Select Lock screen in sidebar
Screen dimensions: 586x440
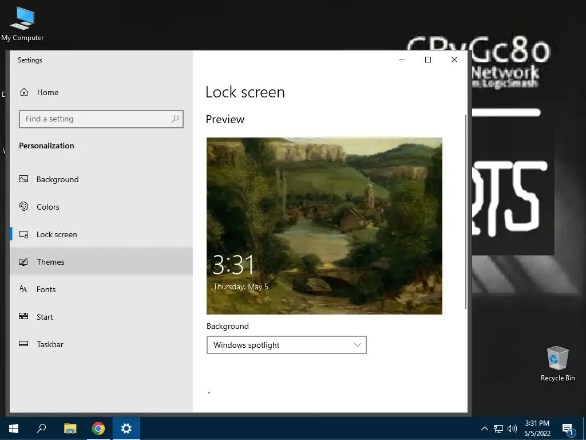[x=101, y=234]
